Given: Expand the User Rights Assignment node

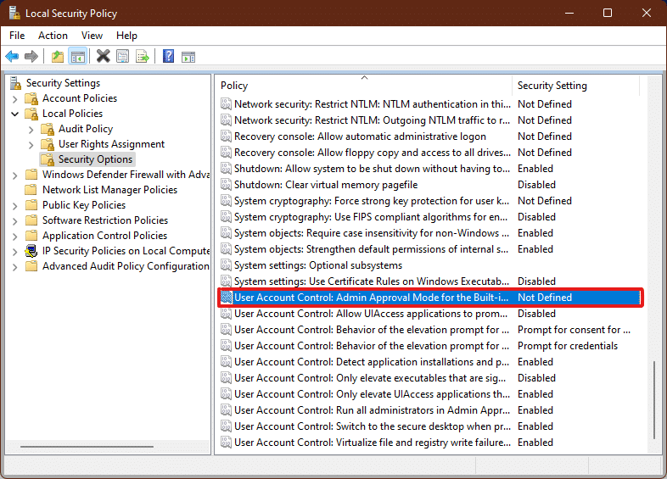Looking at the screenshot, I should [31, 145].
